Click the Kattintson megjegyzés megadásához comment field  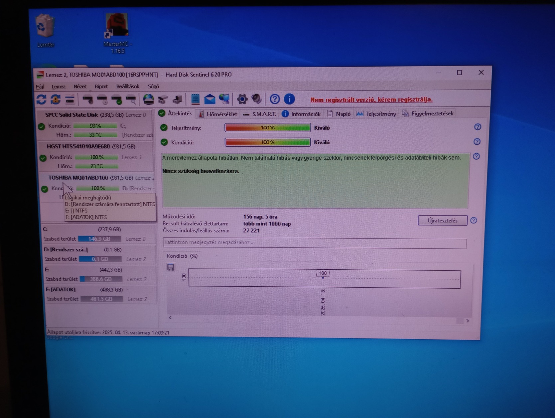(x=315, y=243)
